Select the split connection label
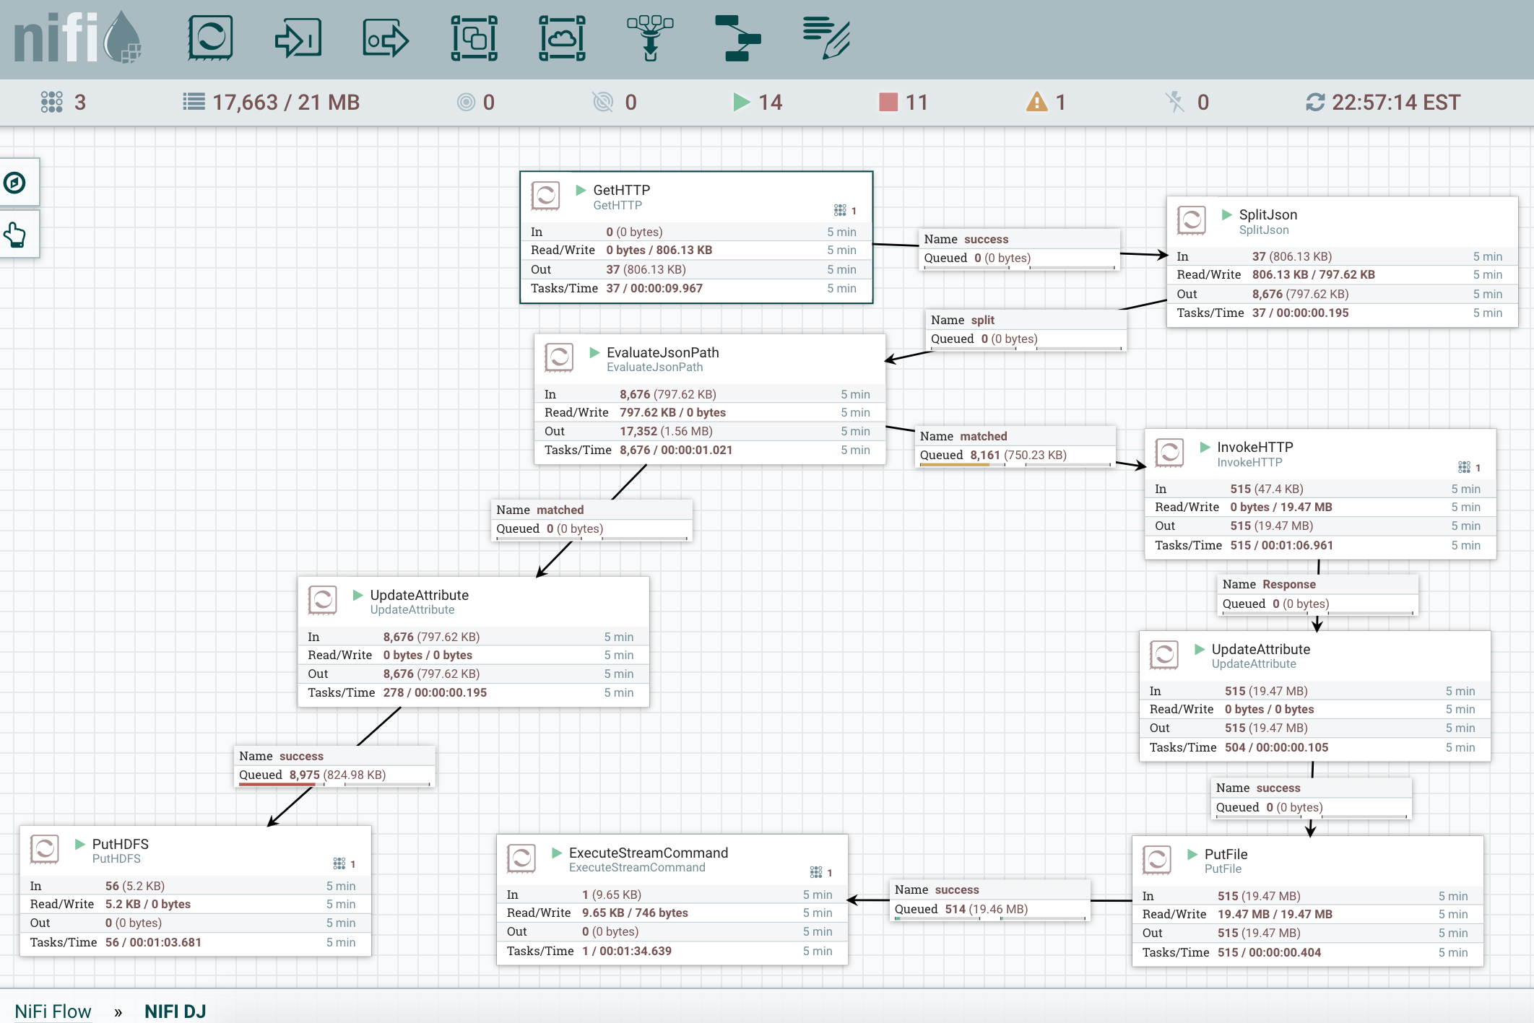The height and width of the screenshot is (1023, 1534). tap(1026, 329)
